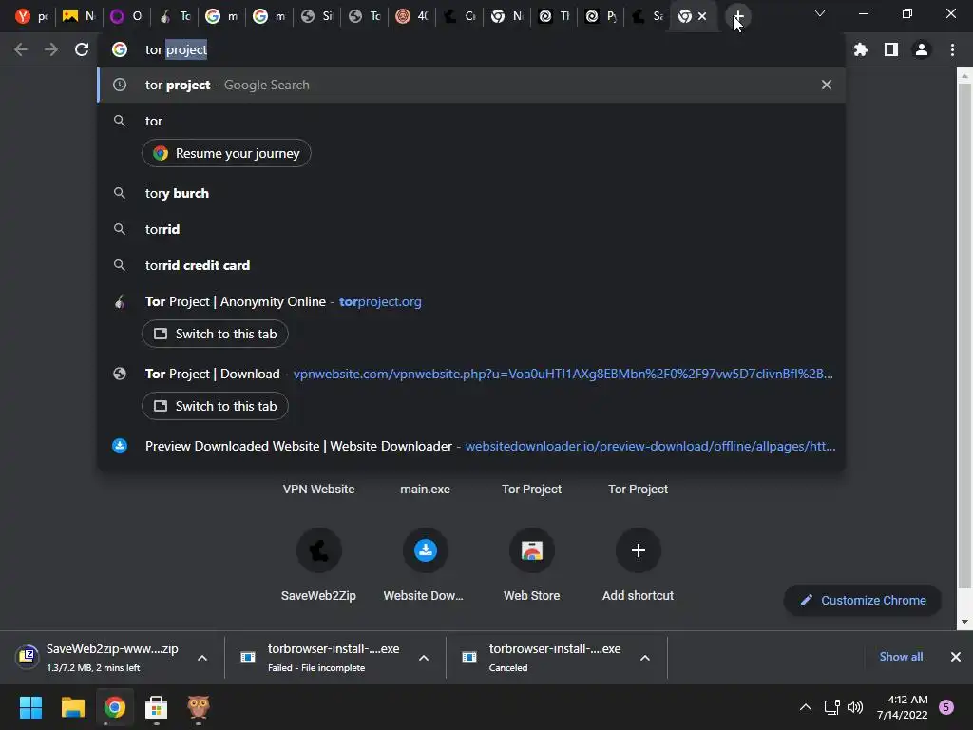This screenshot has width=973, height=730.
Task: Open the Chrome profile icon
Action: coord(922,49)
